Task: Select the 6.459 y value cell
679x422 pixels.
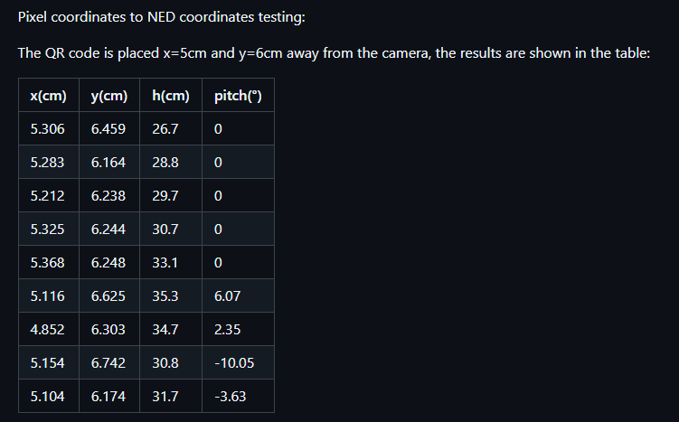Action: click(109, 128)
